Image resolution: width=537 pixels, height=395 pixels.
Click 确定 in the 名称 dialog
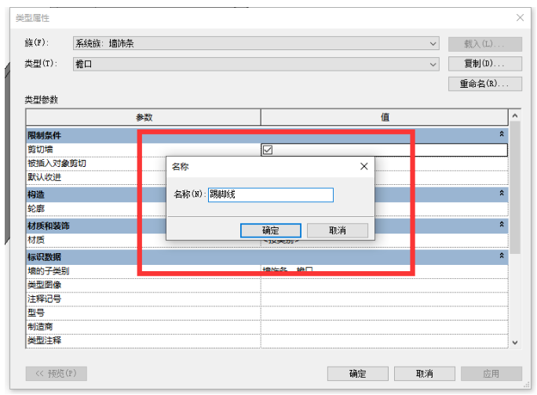271,230
